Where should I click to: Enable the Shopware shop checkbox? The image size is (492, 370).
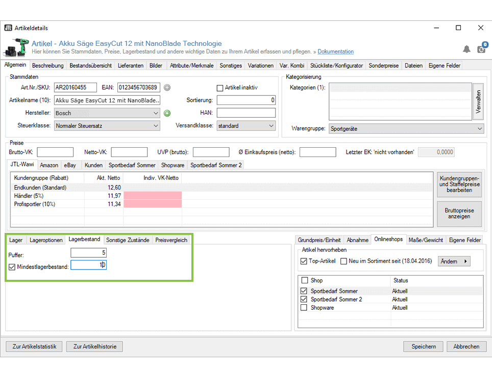pos(304,308)
